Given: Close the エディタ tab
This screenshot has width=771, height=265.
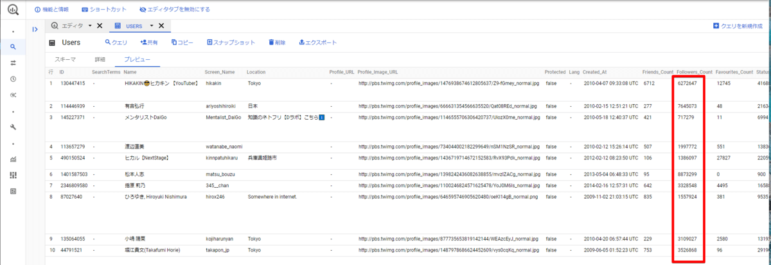Looking at the screenshot, I should pos(100,26).
